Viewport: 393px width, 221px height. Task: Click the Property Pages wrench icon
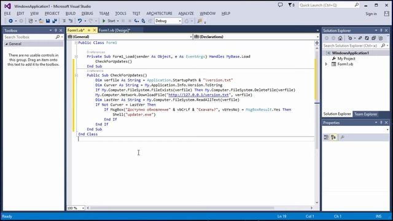343,138
